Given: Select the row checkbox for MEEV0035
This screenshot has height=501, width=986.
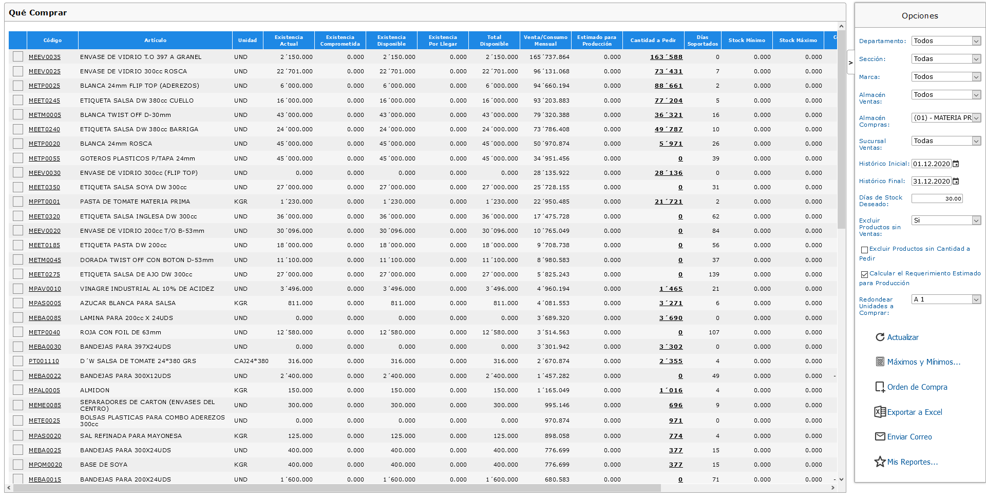Looking at the screenshot, I should (18, 57).
